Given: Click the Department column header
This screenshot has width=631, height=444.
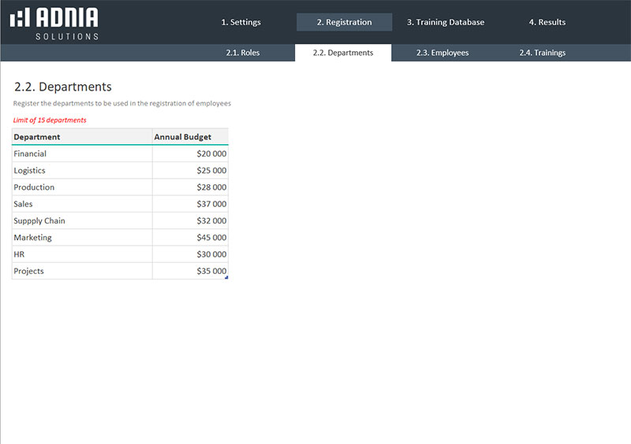Looking at the screenshot, I should [81, 137].
